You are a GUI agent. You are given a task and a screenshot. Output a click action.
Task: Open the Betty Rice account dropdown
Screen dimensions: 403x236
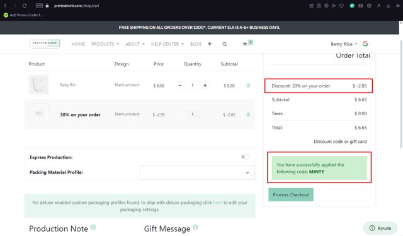click(344, 44)
